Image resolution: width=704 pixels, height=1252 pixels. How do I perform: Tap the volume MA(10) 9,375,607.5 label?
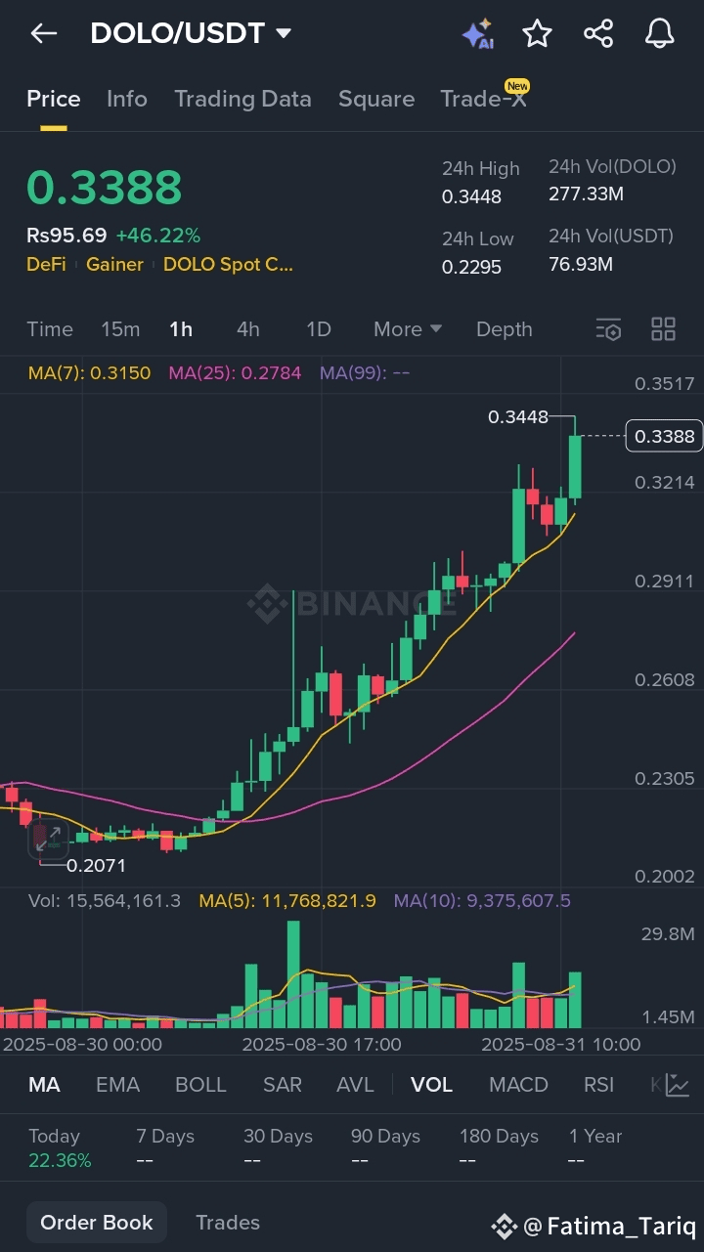point(482,901)
